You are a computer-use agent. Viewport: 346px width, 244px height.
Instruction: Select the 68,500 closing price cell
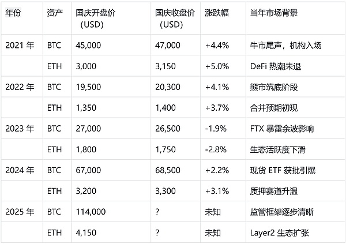click(x=168, y=171)
